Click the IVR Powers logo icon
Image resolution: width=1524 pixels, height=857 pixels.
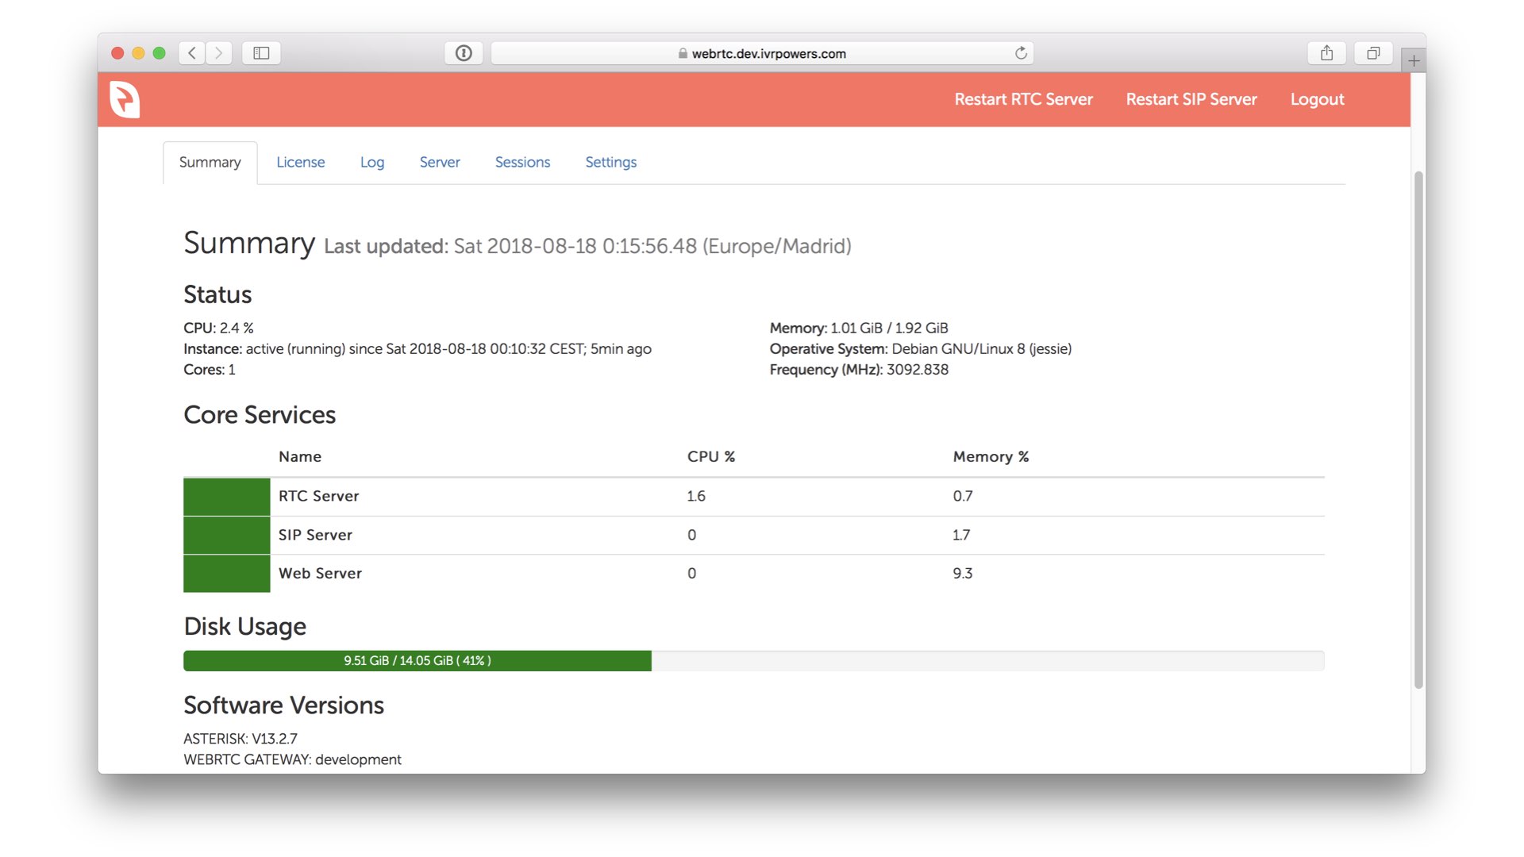125,100
